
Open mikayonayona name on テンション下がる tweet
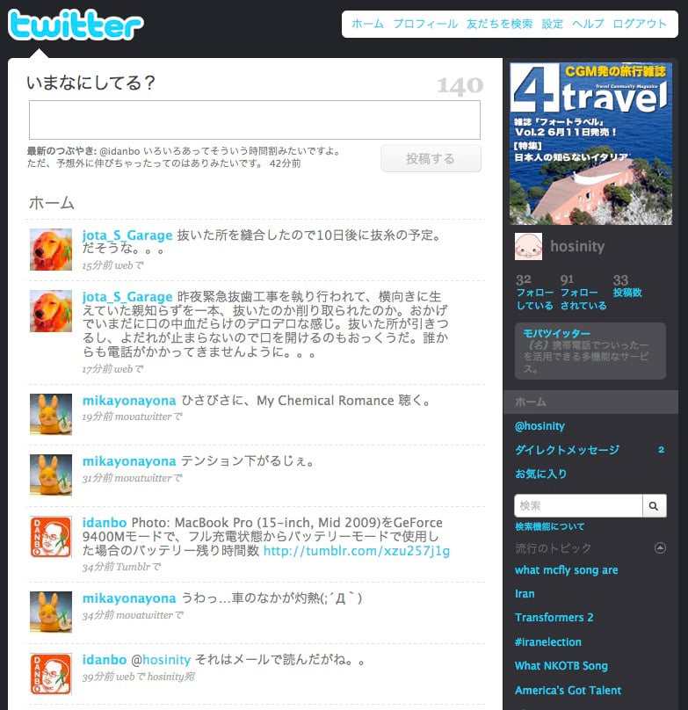(x=129, y=461)
